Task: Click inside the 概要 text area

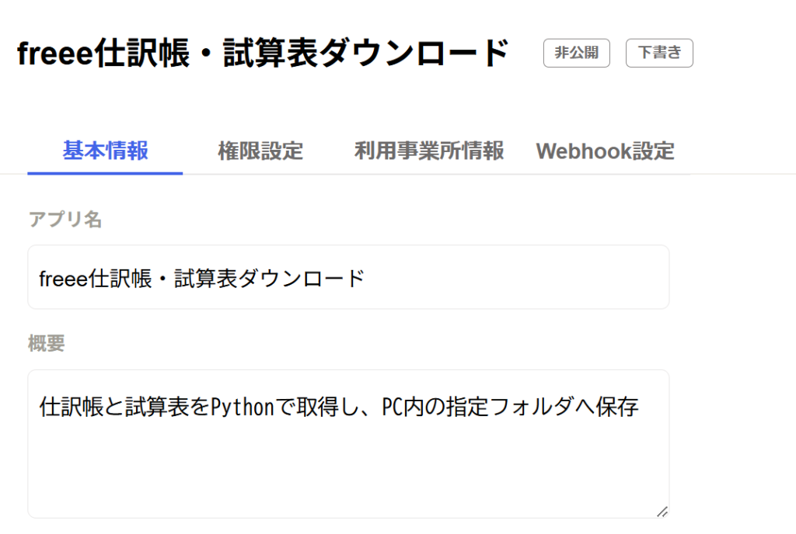Action: pyautogui.click(x=348, y=444)
